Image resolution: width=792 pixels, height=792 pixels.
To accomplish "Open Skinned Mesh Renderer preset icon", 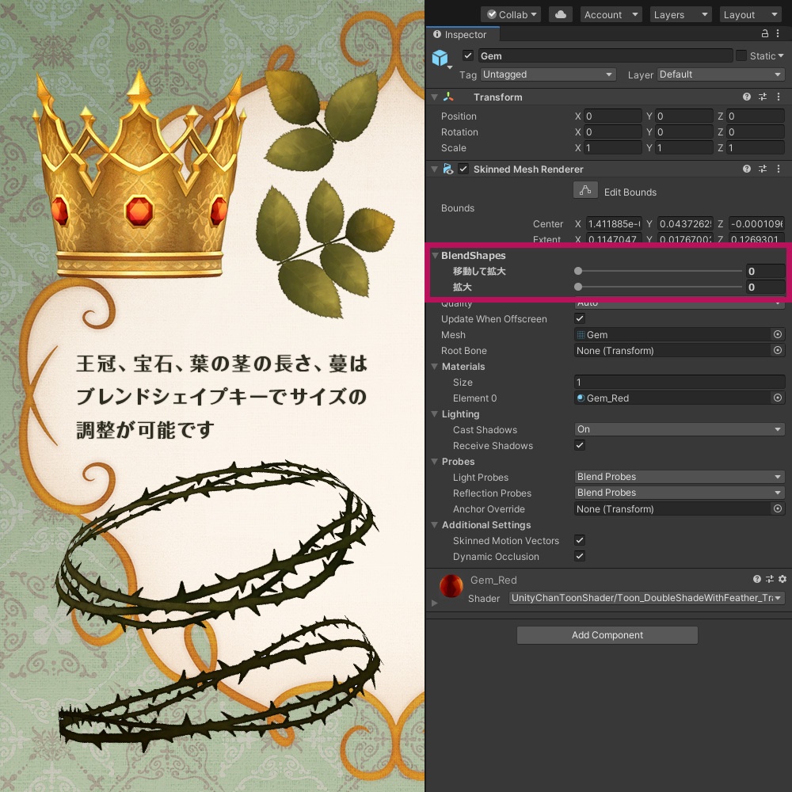I will (763, 169).
